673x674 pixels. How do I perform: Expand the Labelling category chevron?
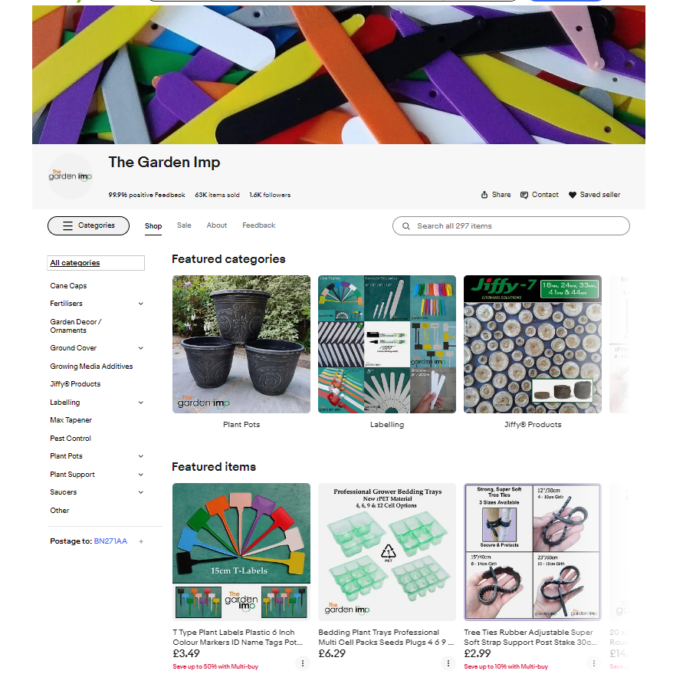coord(140,403)
